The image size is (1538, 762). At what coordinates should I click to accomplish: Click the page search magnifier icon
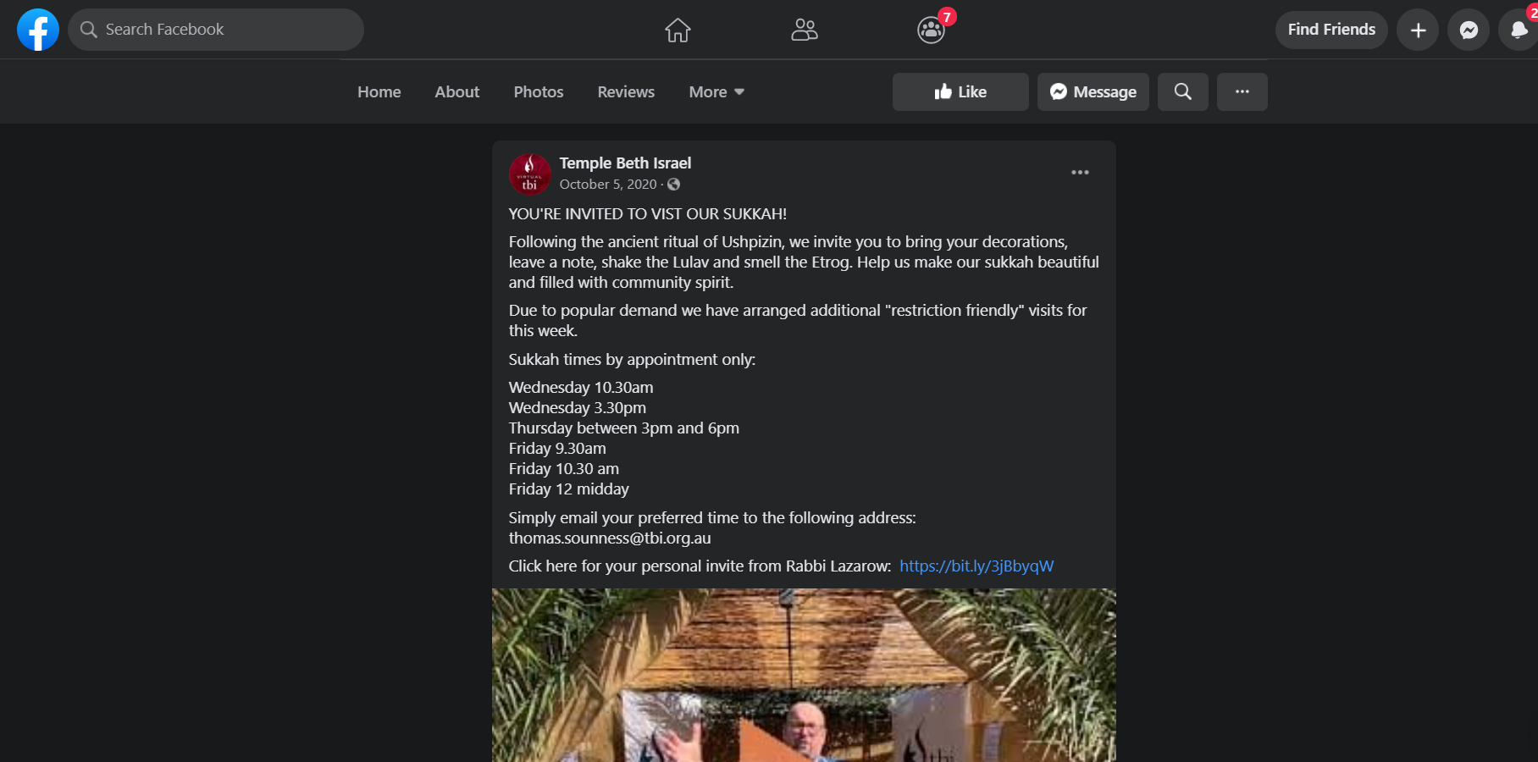(1182, 91)
